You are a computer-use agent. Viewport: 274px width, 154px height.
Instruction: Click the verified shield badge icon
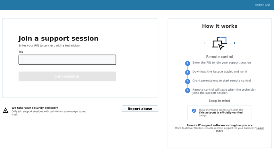click(194, 111)
